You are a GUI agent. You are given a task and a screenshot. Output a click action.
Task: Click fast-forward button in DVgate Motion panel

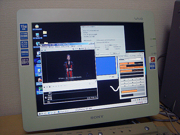pos(140,79)
